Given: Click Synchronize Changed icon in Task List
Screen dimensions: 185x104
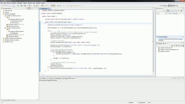Looking at the screenshot, I should (181, 11).
